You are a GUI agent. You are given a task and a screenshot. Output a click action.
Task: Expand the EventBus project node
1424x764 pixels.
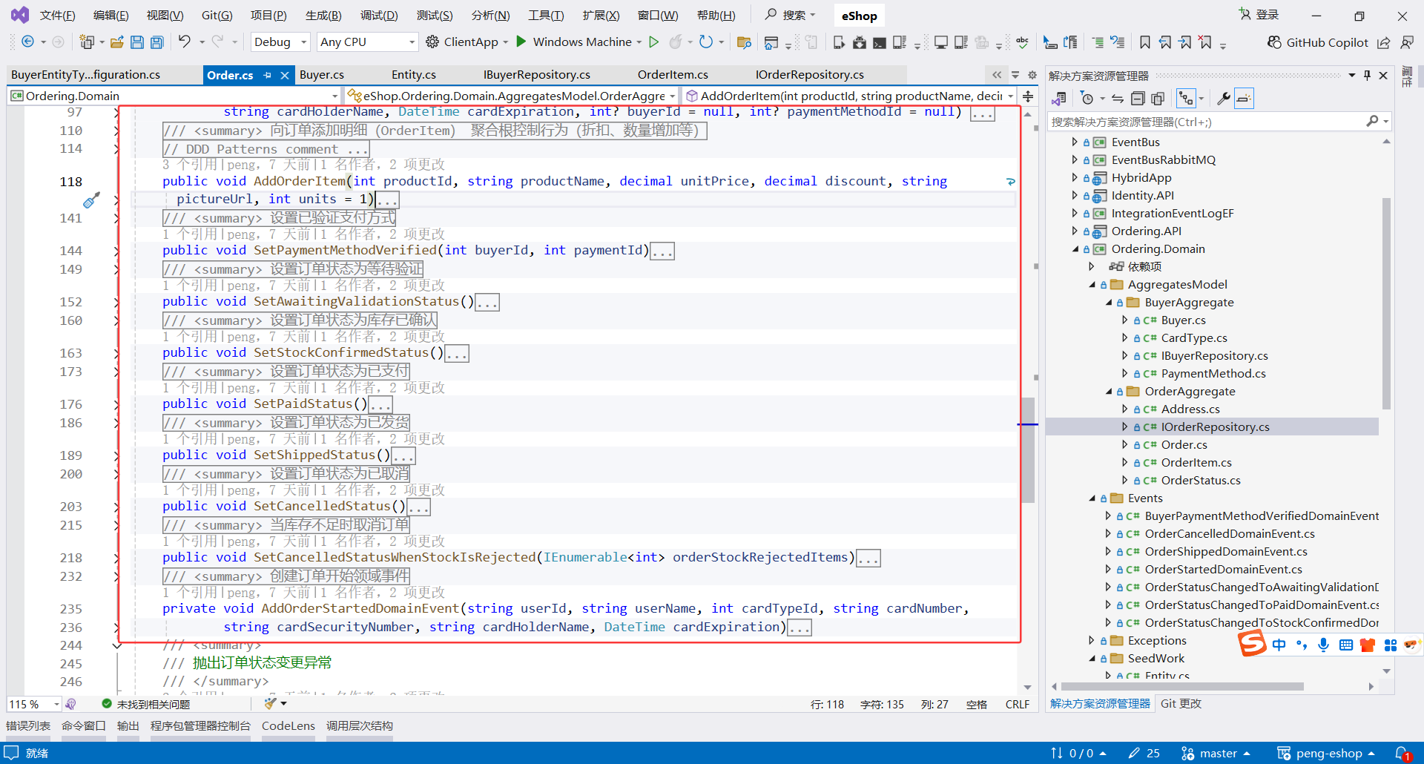1075,142
